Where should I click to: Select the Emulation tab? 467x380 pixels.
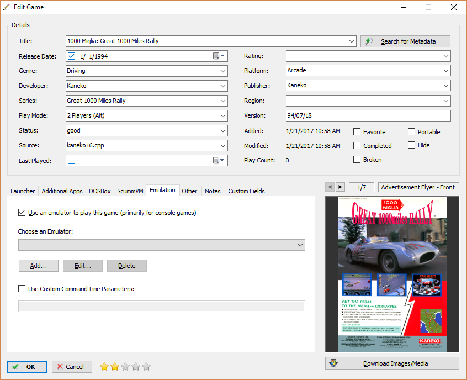point(163,190)
